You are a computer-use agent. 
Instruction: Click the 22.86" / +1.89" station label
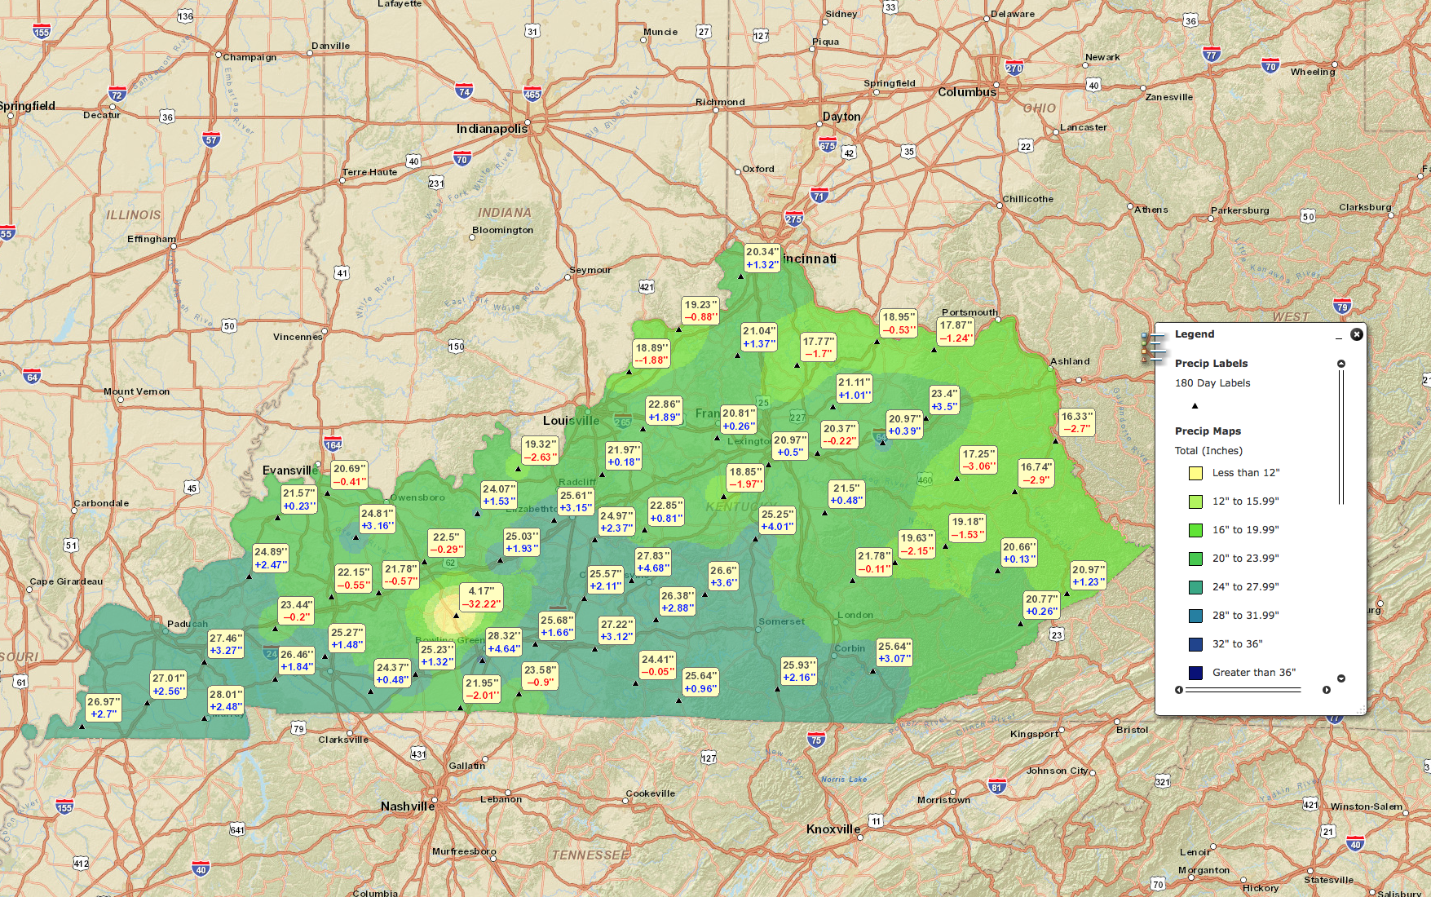[664, 410]
